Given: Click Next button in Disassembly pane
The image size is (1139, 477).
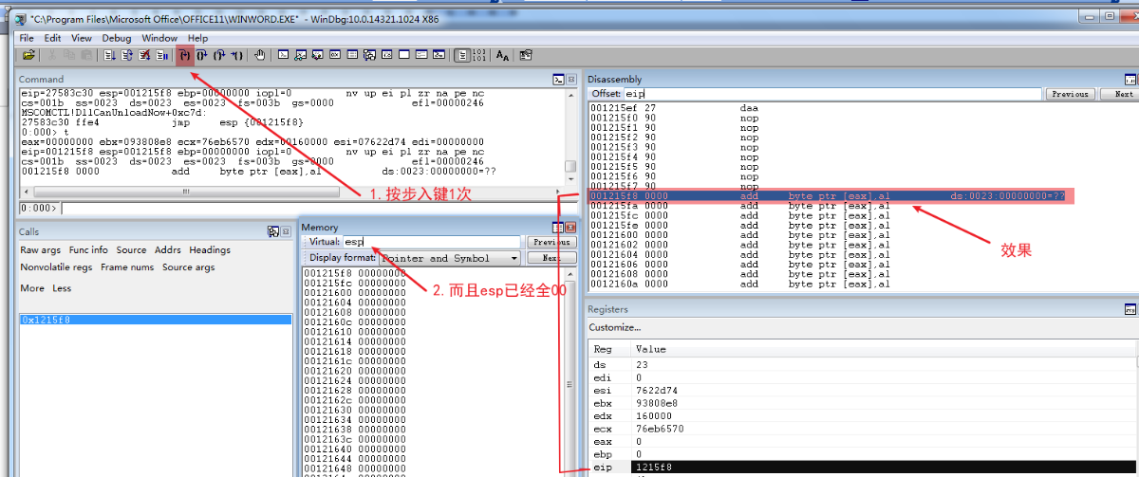Looking at the screenshot, I should pyautogui.click(x=1122, y=94).
